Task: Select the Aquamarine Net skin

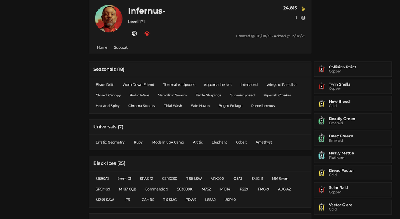Action: coord(218,85)
